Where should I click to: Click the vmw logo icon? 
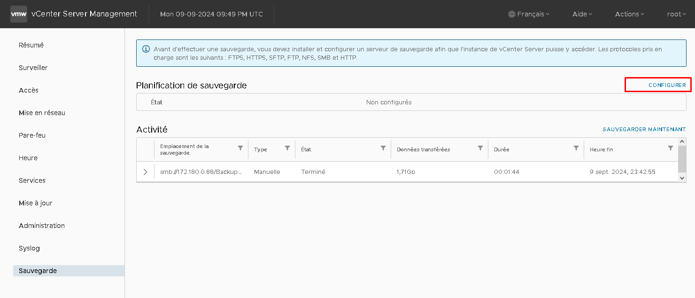click(19, 14)
